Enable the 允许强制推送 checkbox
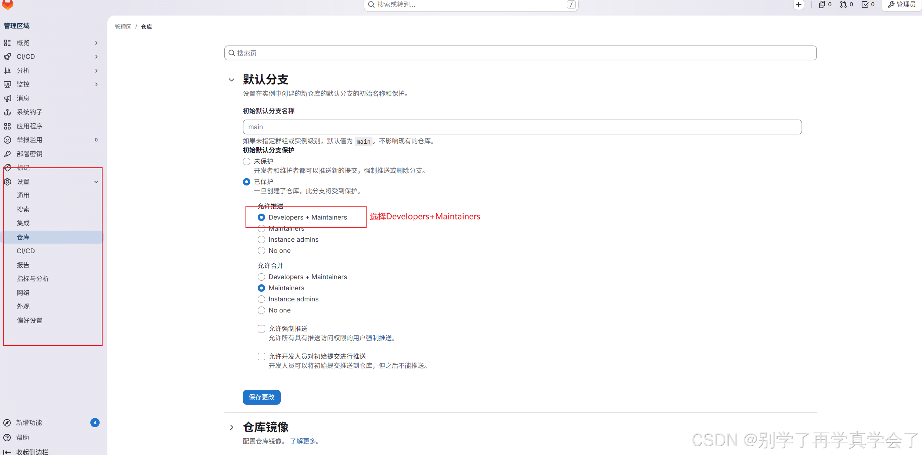The width and height of the screenshot is (922, 455). coord(261,328)
